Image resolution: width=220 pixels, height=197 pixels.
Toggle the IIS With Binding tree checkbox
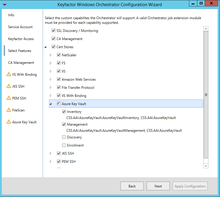[x=59, y=95]
